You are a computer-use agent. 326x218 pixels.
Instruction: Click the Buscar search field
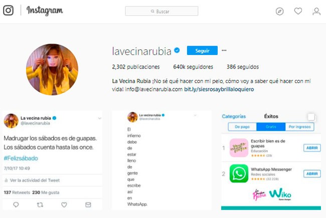click(161, 11)
